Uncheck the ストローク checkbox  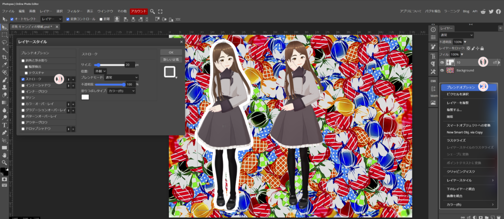point(23,79)
